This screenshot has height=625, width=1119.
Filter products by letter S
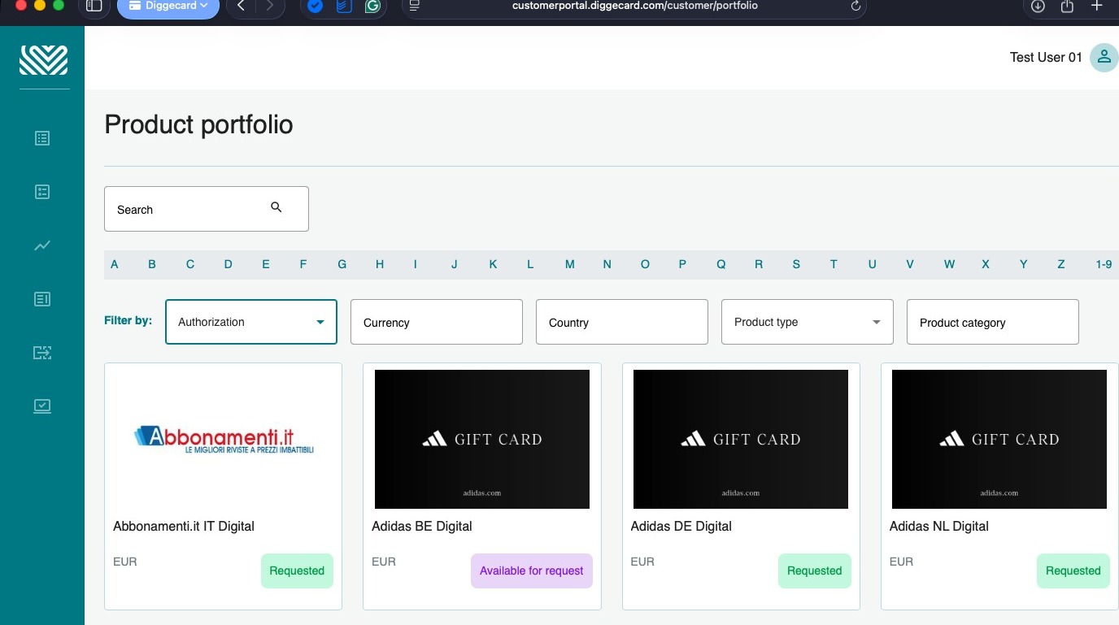tap(796, 264)
